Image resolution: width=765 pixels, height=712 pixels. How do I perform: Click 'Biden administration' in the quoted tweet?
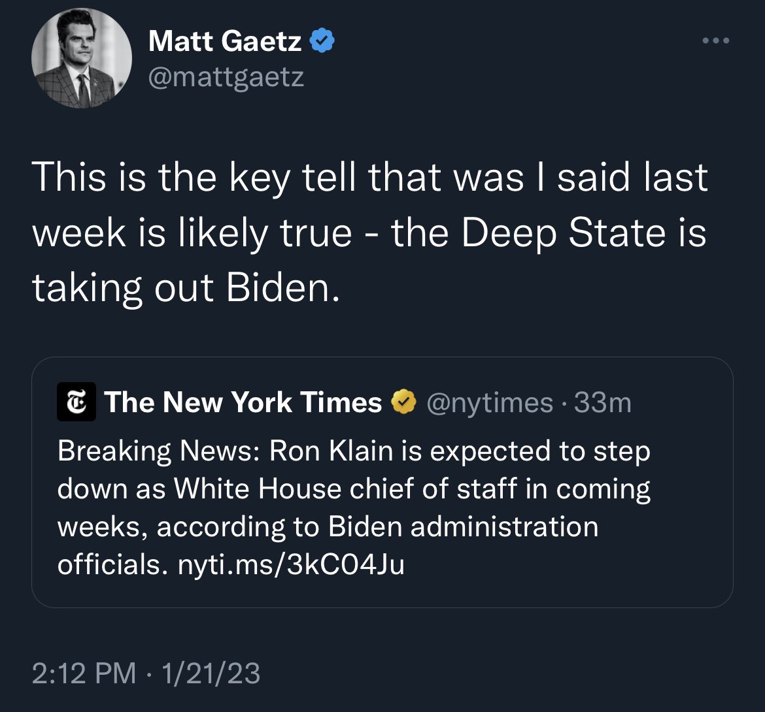463,526
